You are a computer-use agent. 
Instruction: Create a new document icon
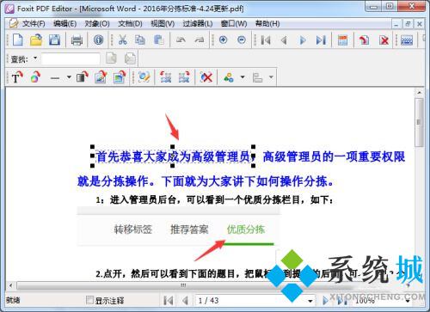pyautogui.click(x=18, y=40)
